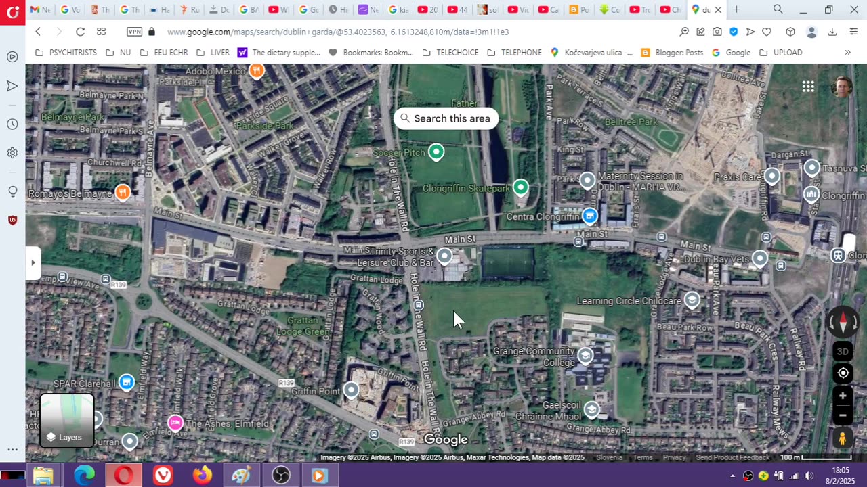The image size is (867, 487).
Task: Toggle the 3D map view
Action: (843, 352)
